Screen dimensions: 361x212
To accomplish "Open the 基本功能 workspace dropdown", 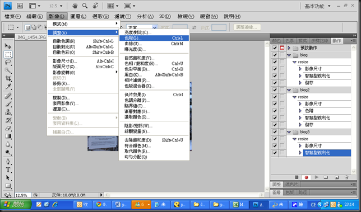I will point(317,6).
